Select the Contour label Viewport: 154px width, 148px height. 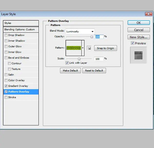pyautogui.click(x=16, y=63)
